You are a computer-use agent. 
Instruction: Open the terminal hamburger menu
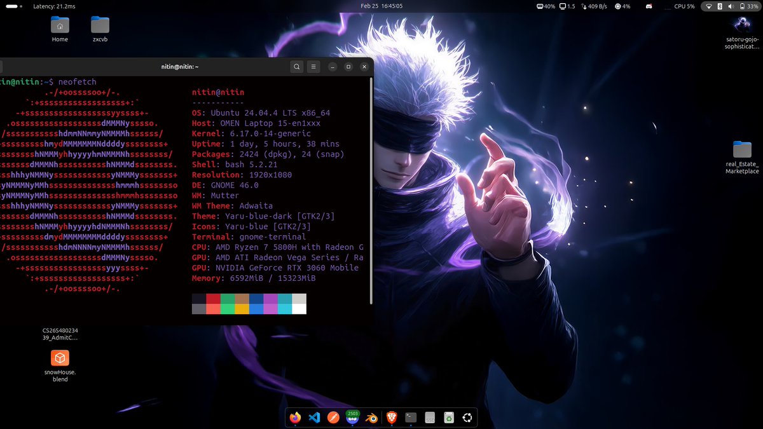[x=313, y=66]
